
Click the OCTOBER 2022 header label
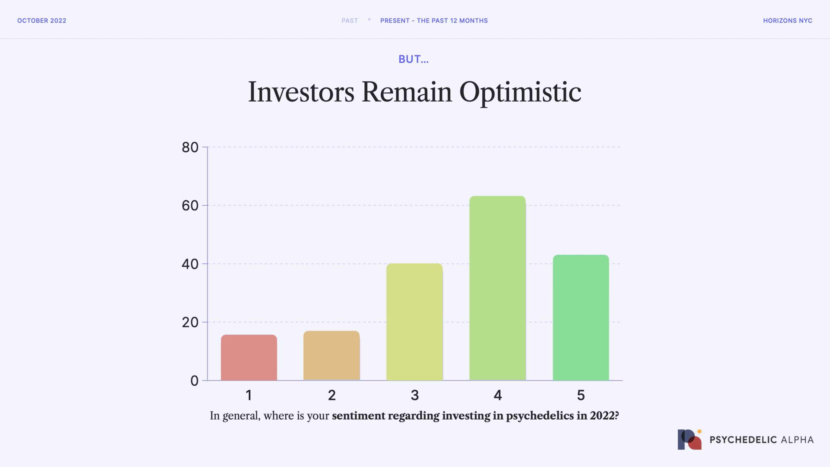tap(42, 21)
